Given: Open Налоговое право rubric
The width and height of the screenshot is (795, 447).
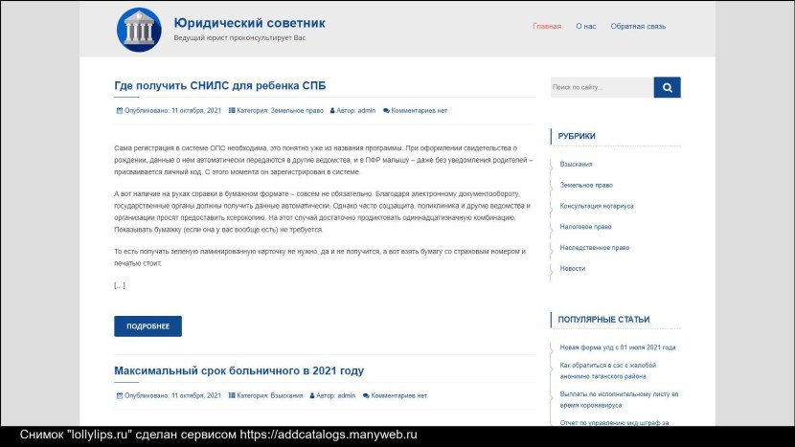Looking at the screenshot, I should (x=585, y=227).
